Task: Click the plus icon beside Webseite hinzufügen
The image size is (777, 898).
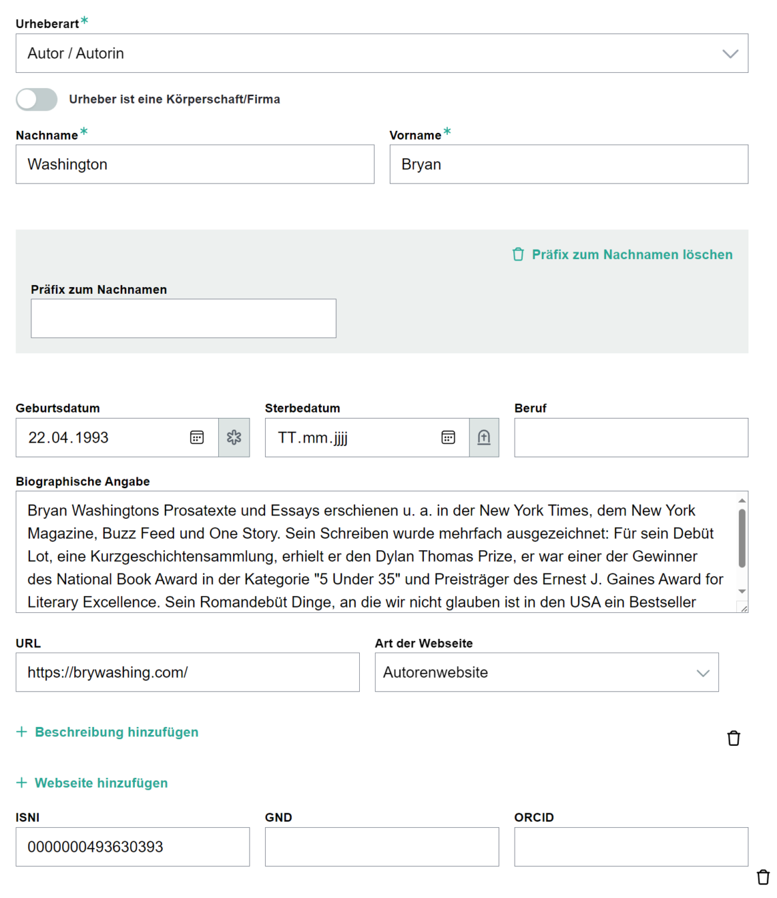Action: pyautogui.click(x=22, y=783)
